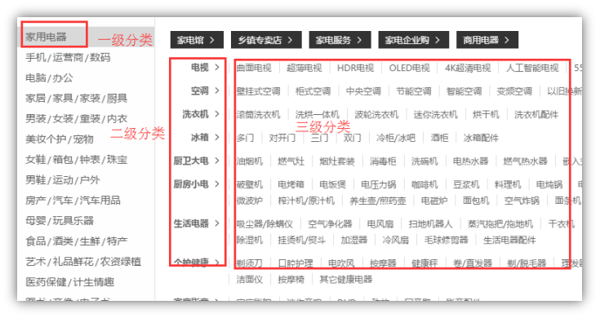Open the 油烟机 link

click(x=250, y=161)
